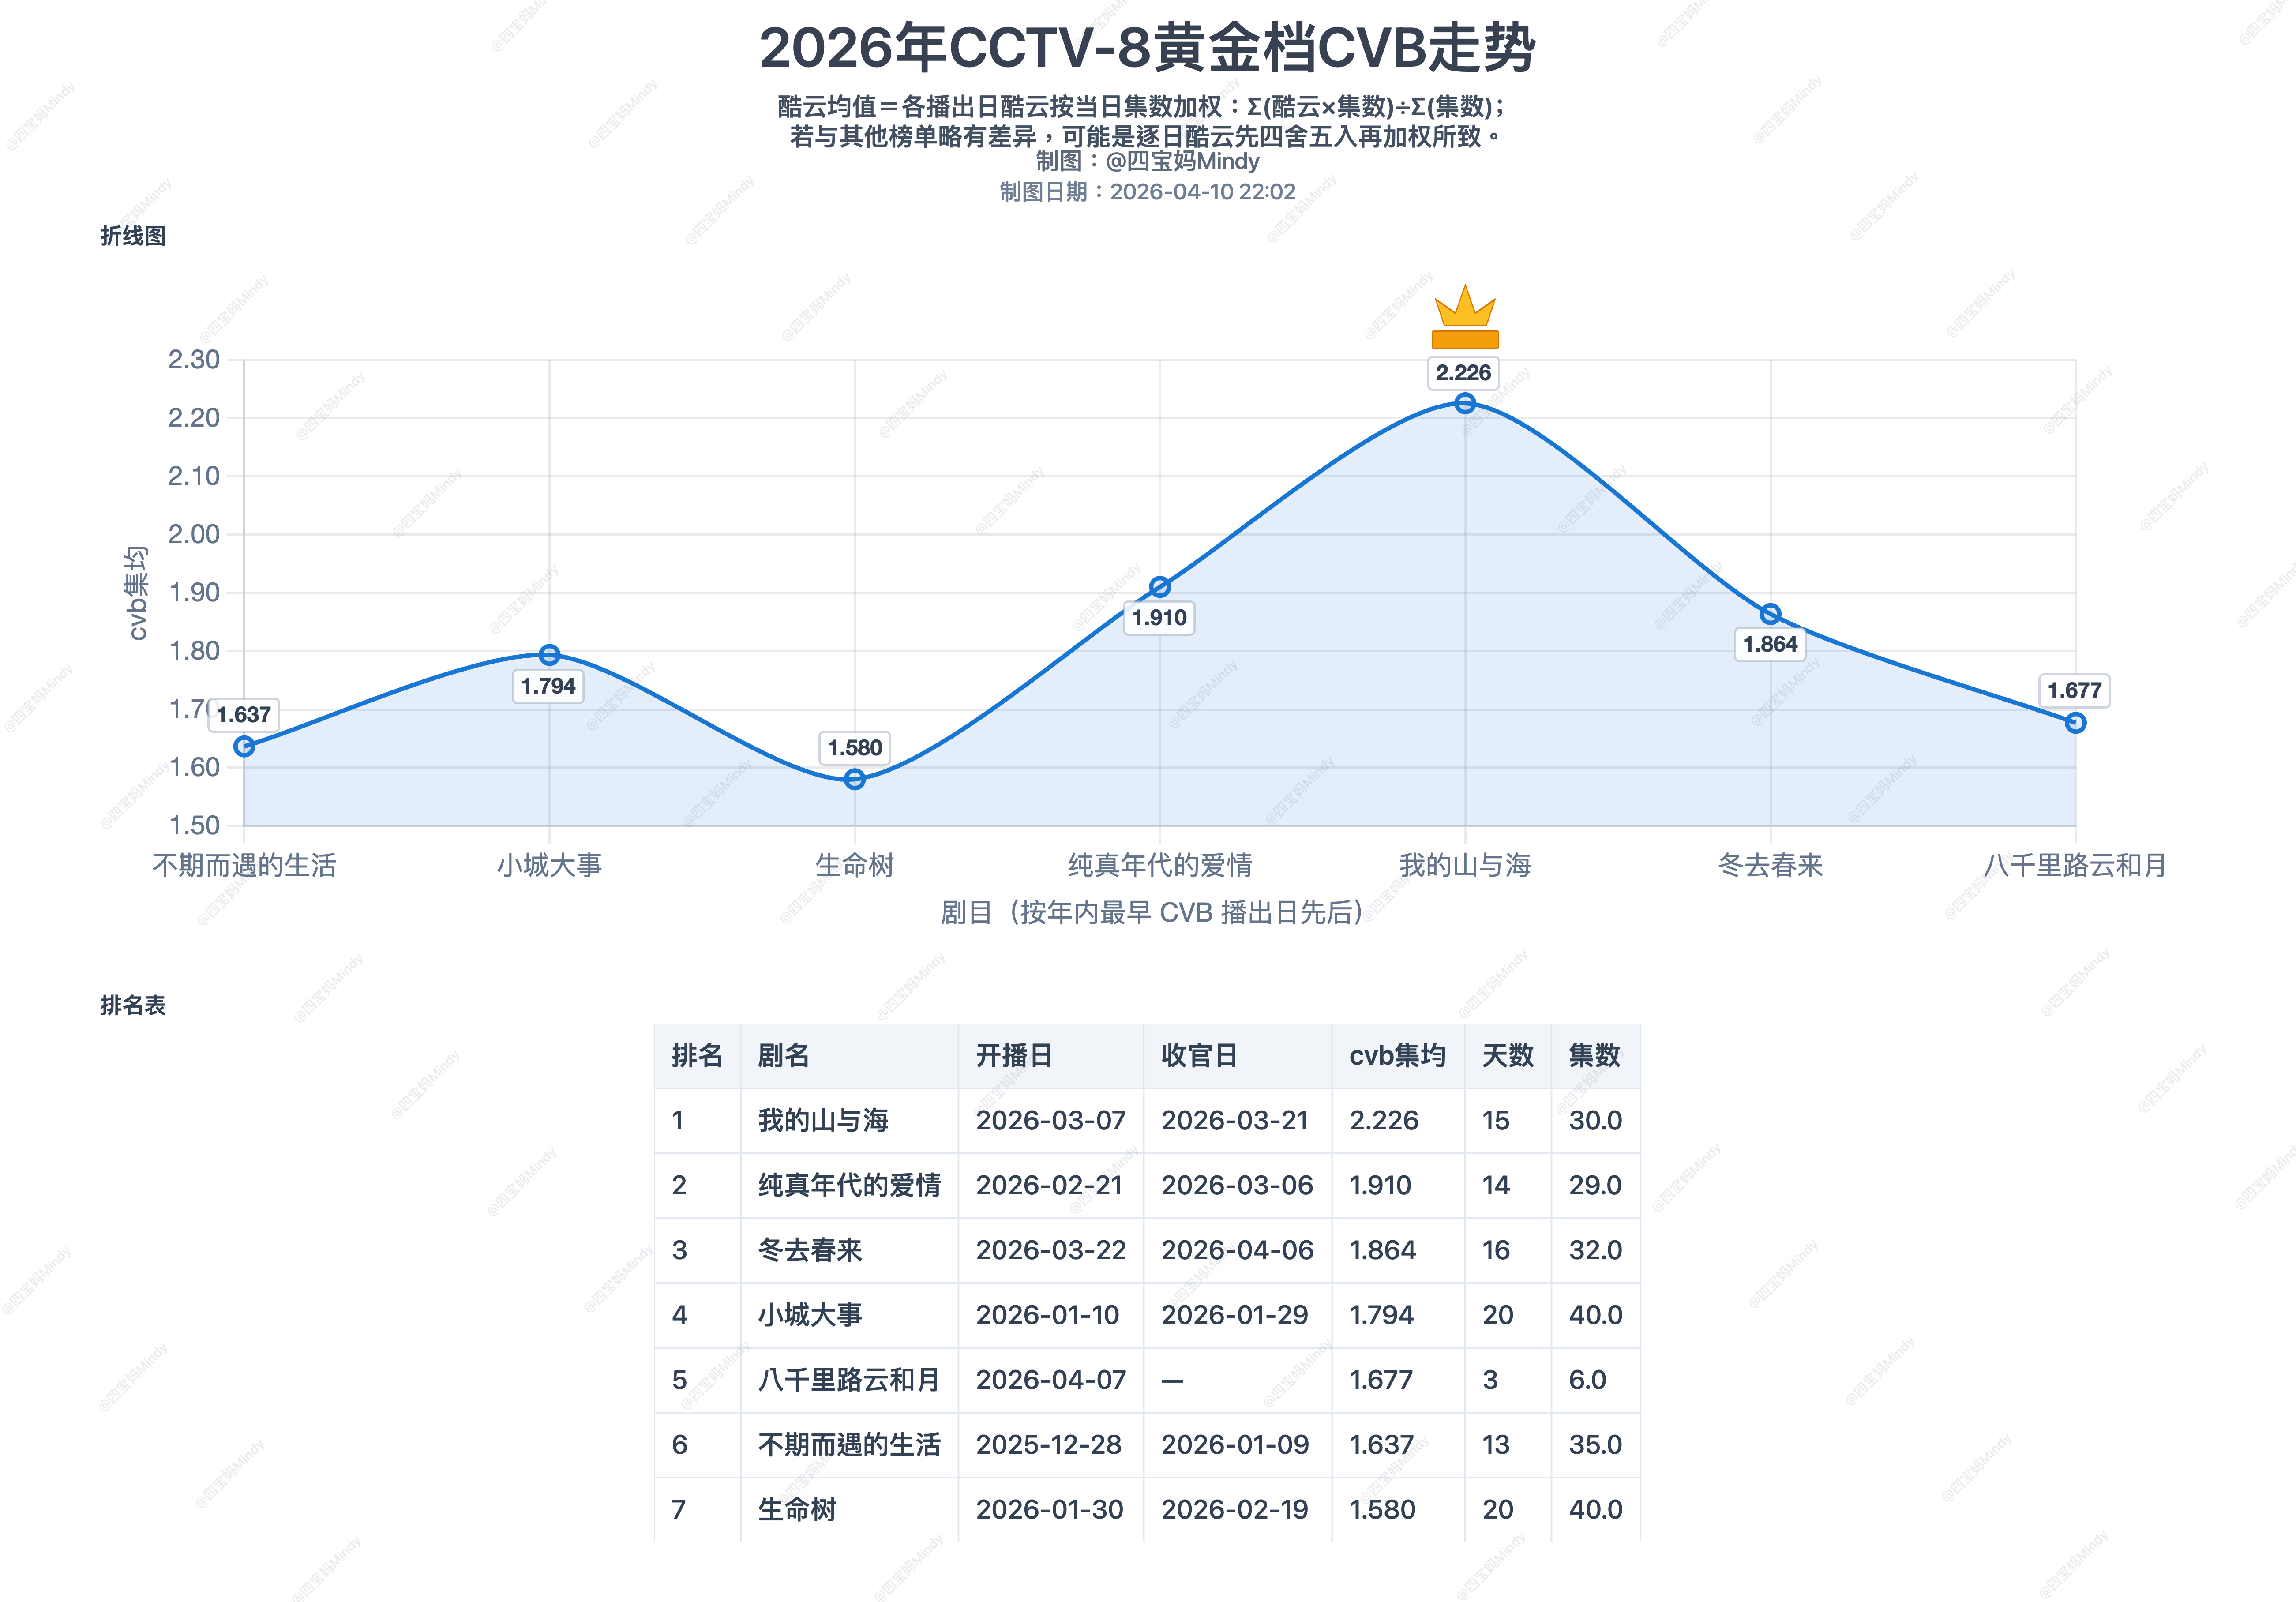Click the 收官日 column header
The image size is (2296, 1602).
pos(1200,1055)
